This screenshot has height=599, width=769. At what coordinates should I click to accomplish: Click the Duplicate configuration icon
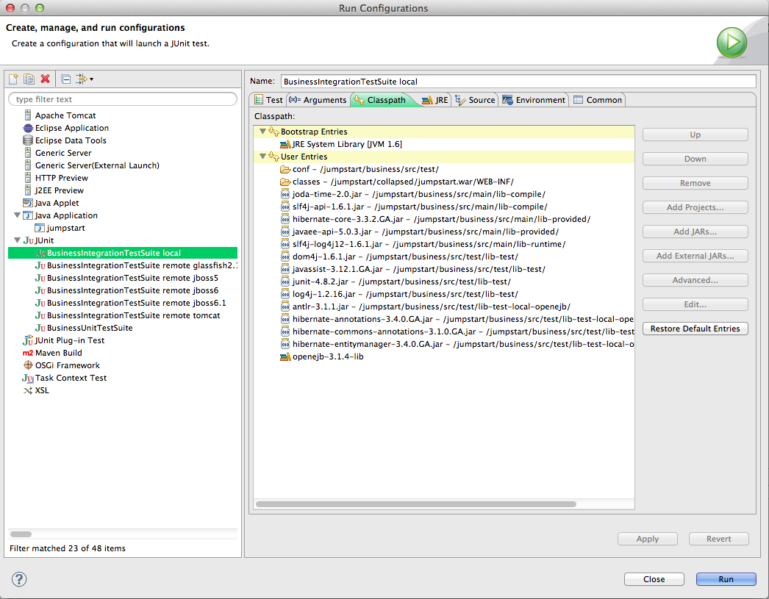pyautogui.click(x=29, y=79)
